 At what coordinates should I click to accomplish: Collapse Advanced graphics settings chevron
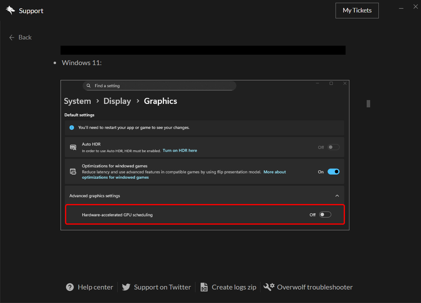(x=337, y=196)
